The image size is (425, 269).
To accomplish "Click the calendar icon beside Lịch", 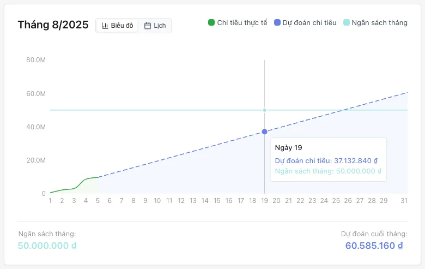I will click(x=148, y=26).
